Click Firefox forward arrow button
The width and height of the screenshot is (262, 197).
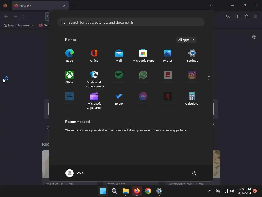(15, 16)
